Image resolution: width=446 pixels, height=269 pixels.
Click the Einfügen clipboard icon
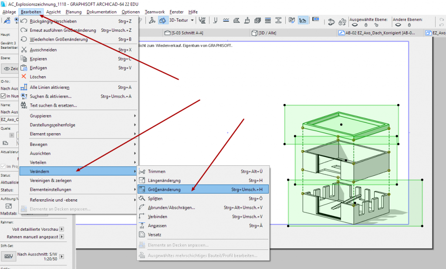coord(24,68)
